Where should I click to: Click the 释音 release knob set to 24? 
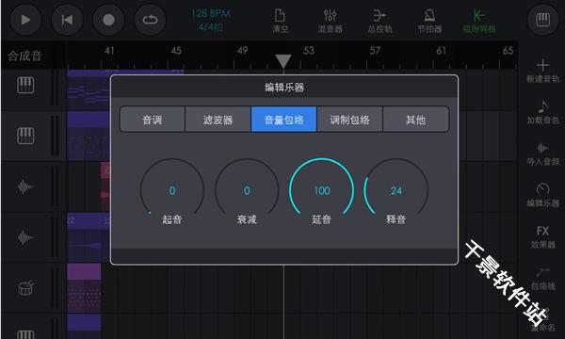click(396, 190)
